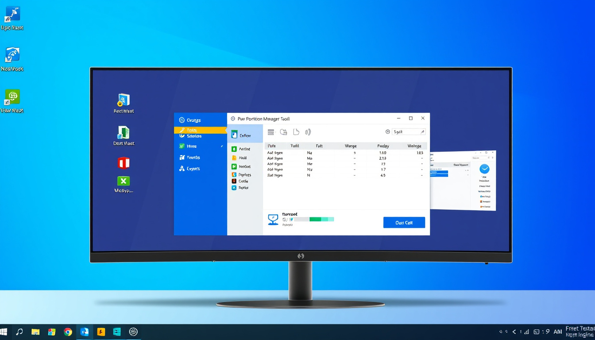The height and width of the screenshot is (340, 595).
Task: Click the folder icon in the partition toolbar
Action: point(283,132)
